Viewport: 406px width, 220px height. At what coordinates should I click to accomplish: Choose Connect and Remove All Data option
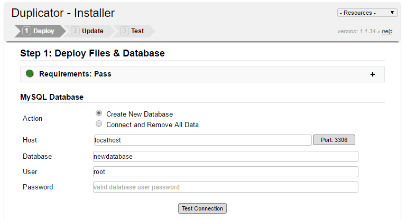[99, 125]
